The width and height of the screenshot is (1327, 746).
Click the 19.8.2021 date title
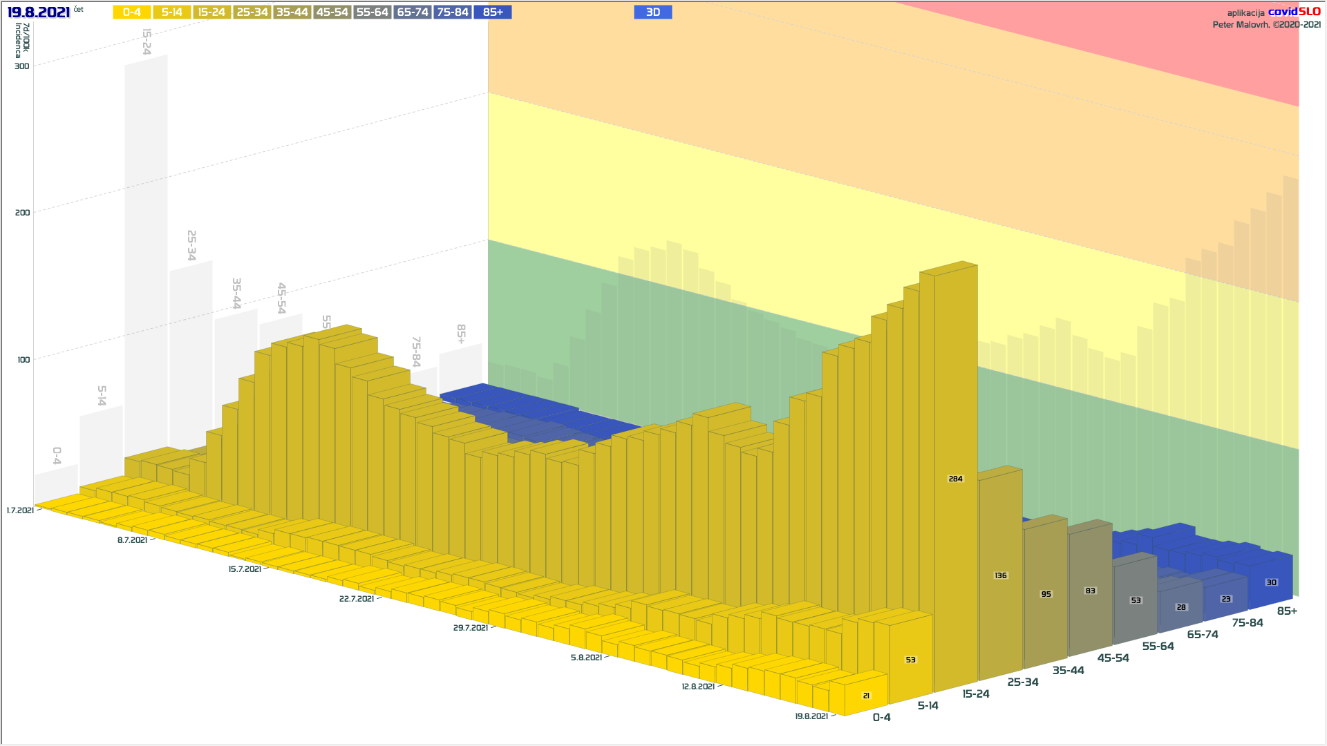click(39, 12)
